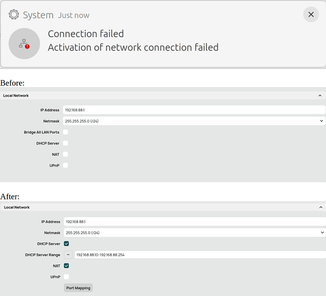Enable UPnP checkbox in Before panel
The height and width of the screenshot is (296, 326).
(66, 165)
